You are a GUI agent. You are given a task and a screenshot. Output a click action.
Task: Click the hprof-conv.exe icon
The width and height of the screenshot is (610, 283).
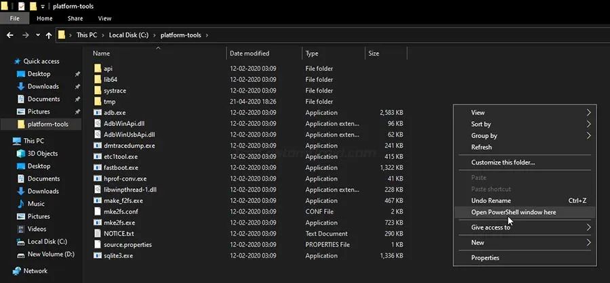click(x=97, y=179)
